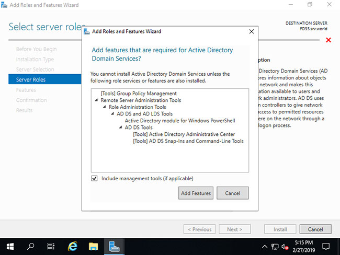Go to Server Selection step

point(35,69)
